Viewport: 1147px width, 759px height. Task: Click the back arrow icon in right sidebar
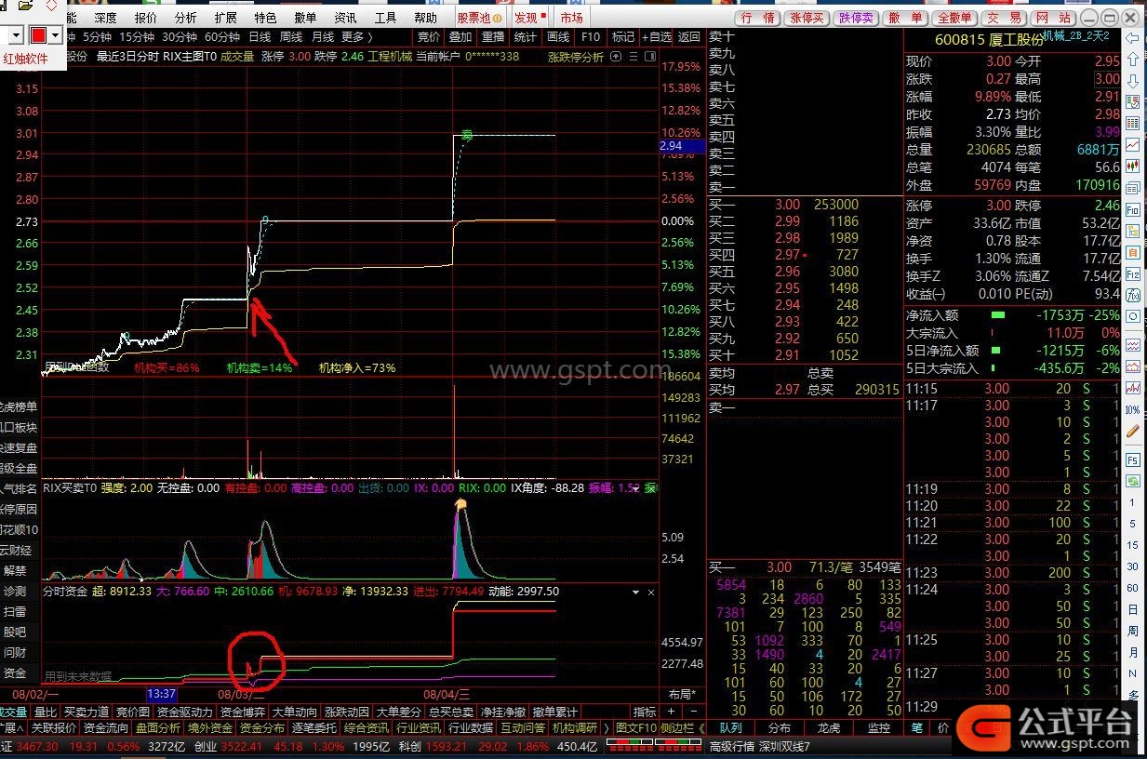click(1132, 39)
